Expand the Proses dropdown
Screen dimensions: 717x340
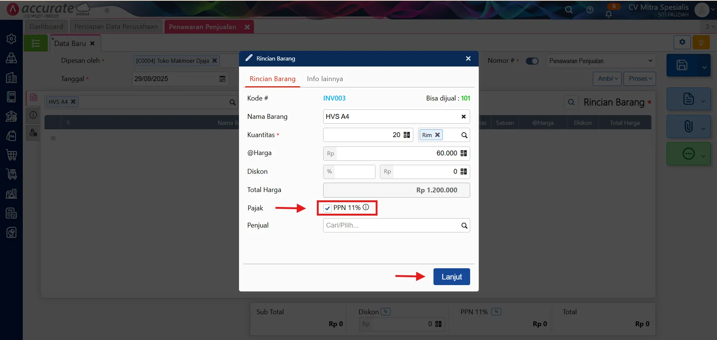(640, 79)
